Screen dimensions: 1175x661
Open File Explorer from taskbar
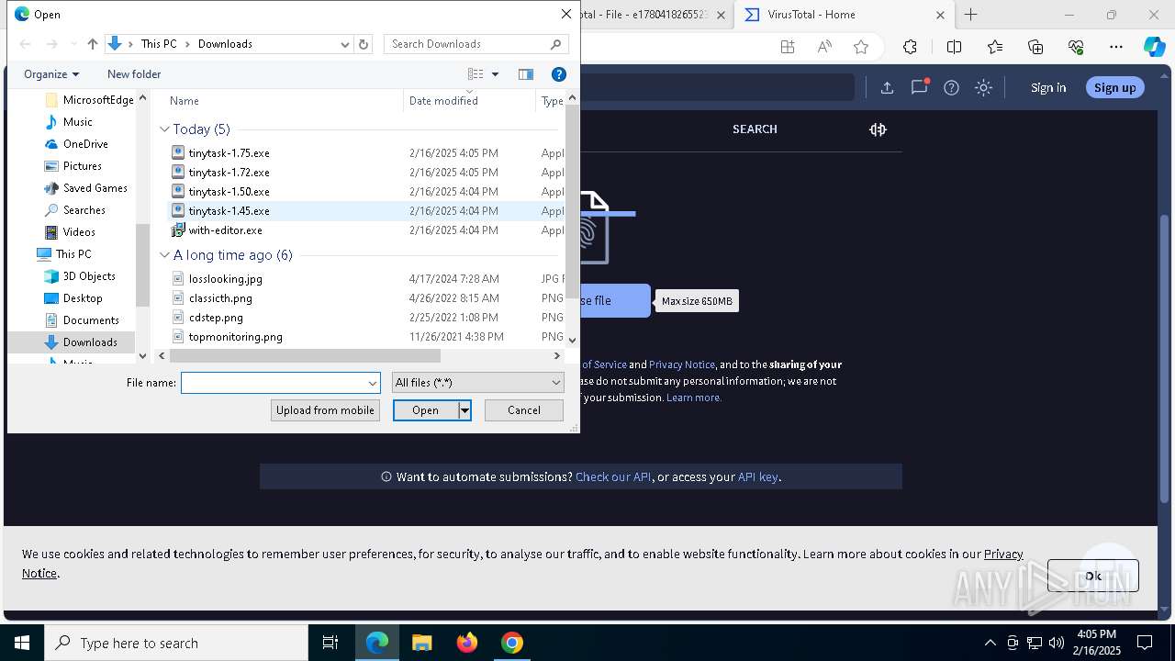(421, 643)
